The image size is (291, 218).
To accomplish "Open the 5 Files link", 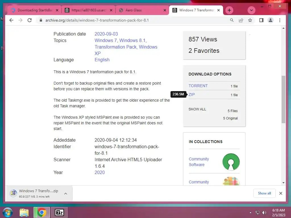I will tap(232, 111).
